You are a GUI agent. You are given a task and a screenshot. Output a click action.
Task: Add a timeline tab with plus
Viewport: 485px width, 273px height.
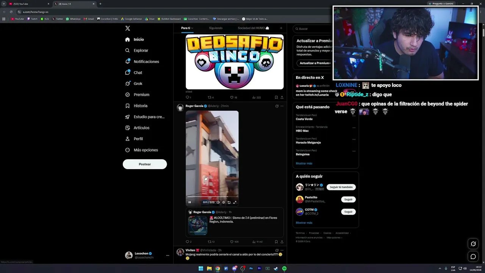(281, 28)
